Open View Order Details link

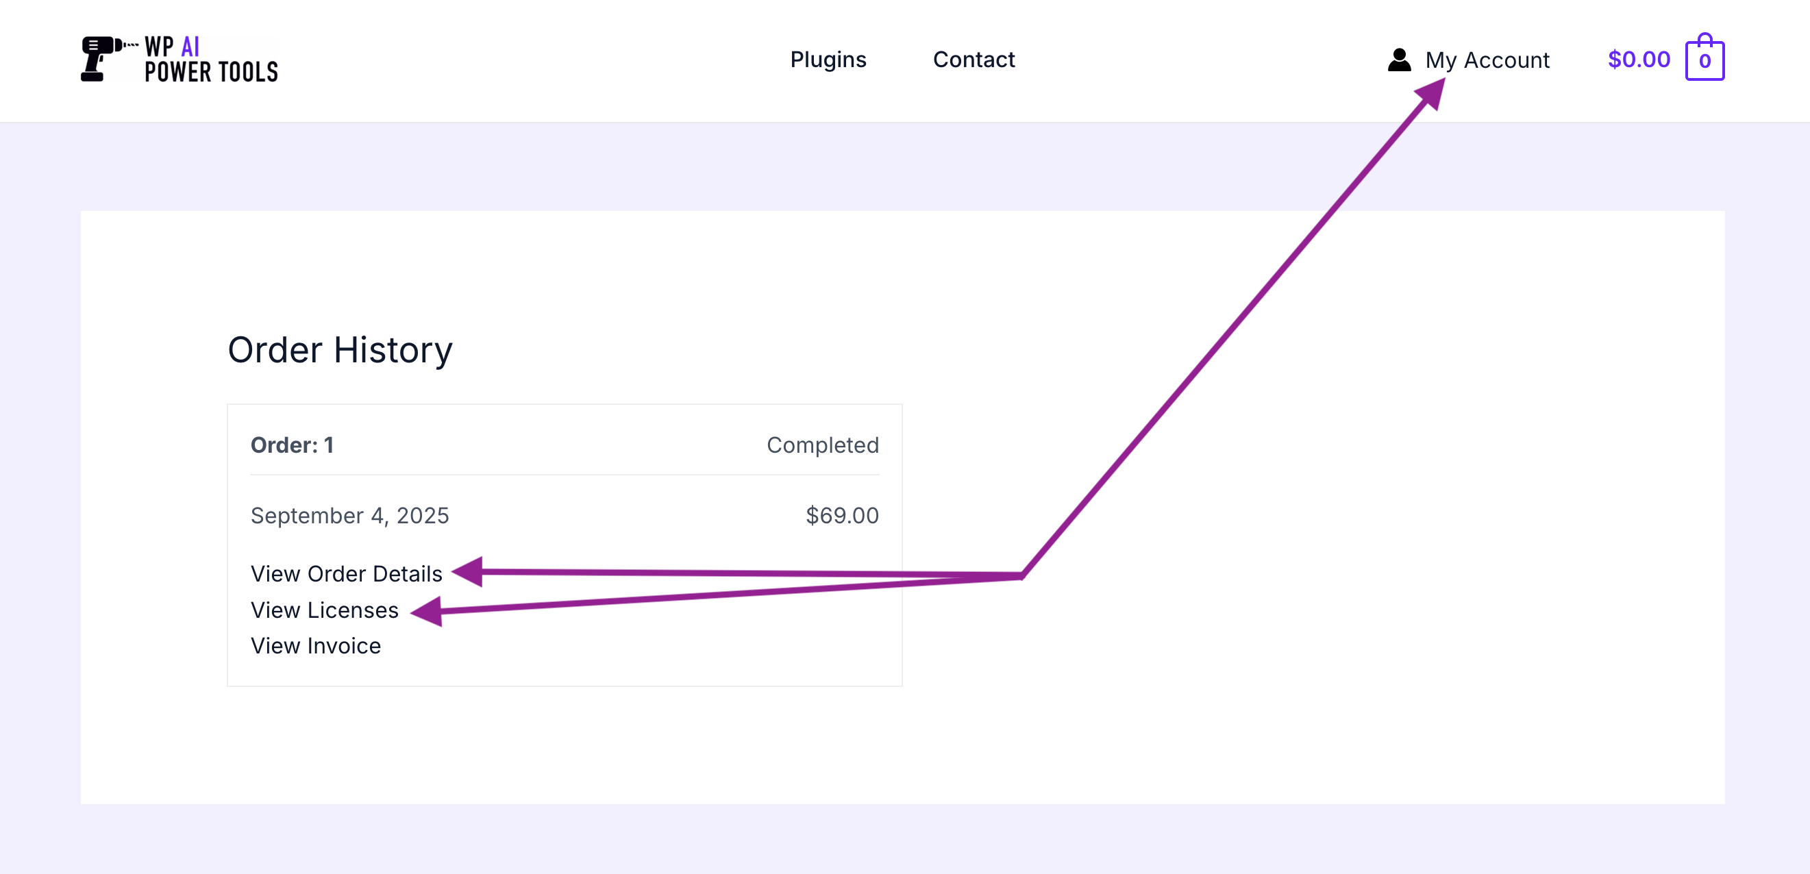point(347,573)
